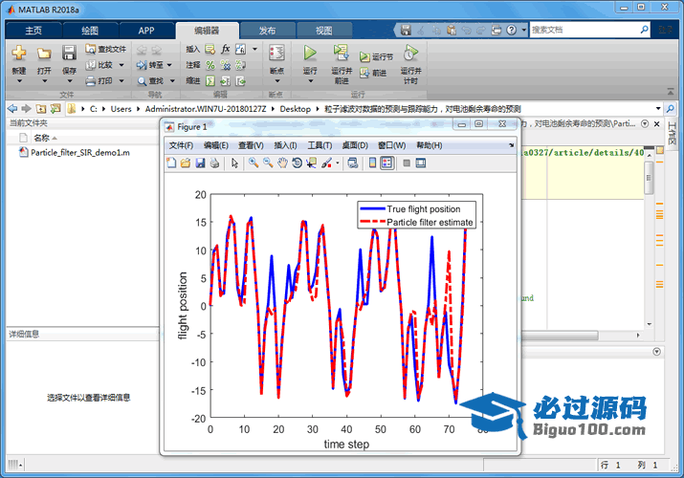
Task: Open the Go To (转至) dropdown arrow
Action: (169, 65)
